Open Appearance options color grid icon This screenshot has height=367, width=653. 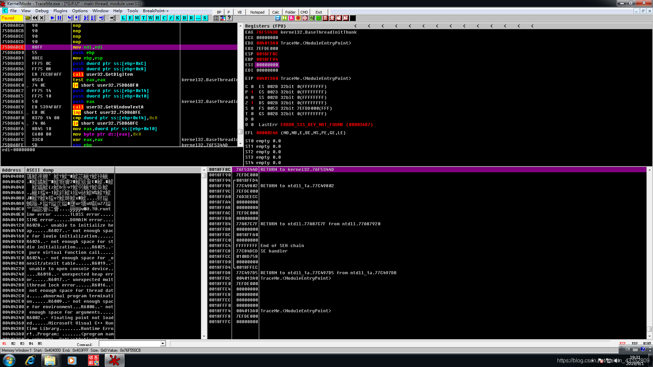(222, 18)
